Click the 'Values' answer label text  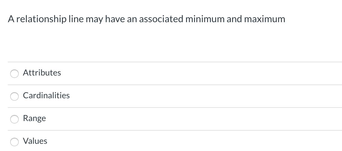coord(35,141)
